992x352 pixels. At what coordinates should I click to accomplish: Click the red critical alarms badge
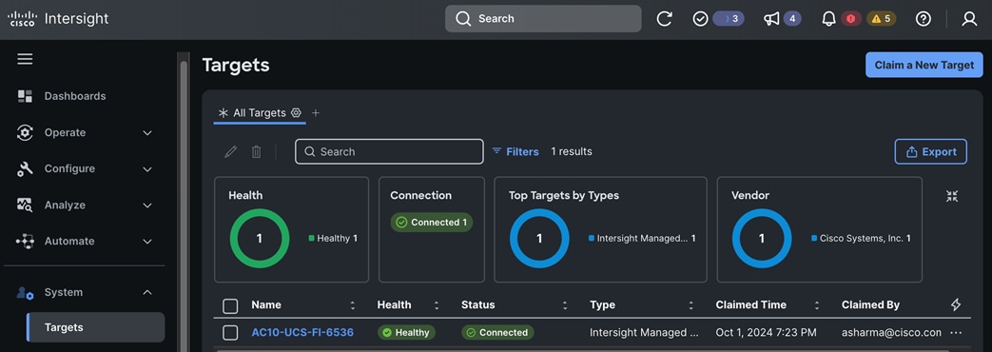pos(851,19)
